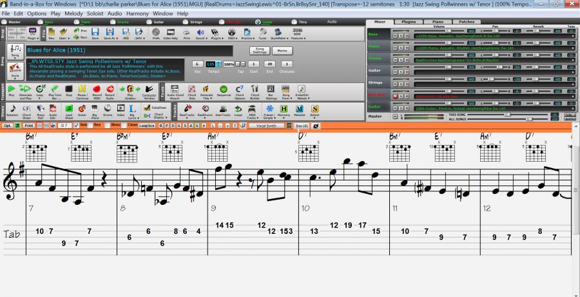Image resolution: width=580 pixels, height=297 pixels.
Task: Open the Sequencer tool
Action: [223, 91]
